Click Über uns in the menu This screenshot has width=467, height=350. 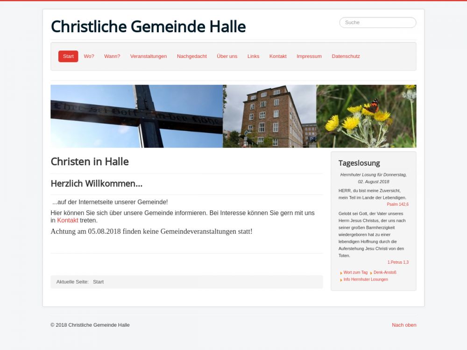(x=227, y=56)
